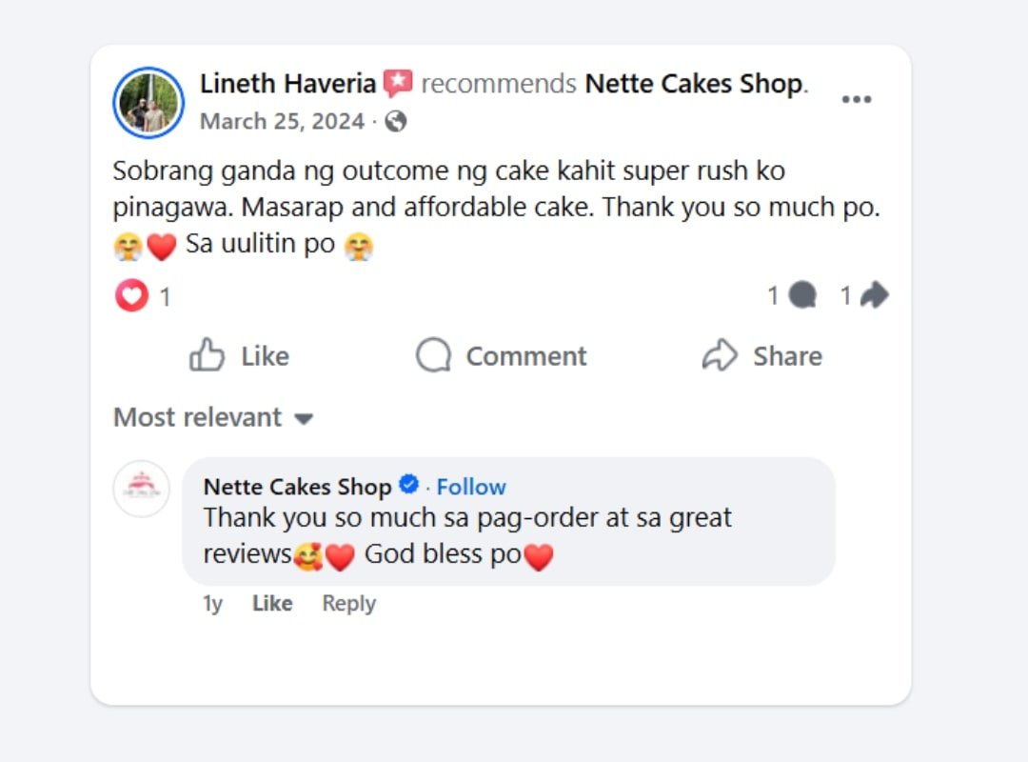Reply to Nette Cakes Shop comment

348,603
